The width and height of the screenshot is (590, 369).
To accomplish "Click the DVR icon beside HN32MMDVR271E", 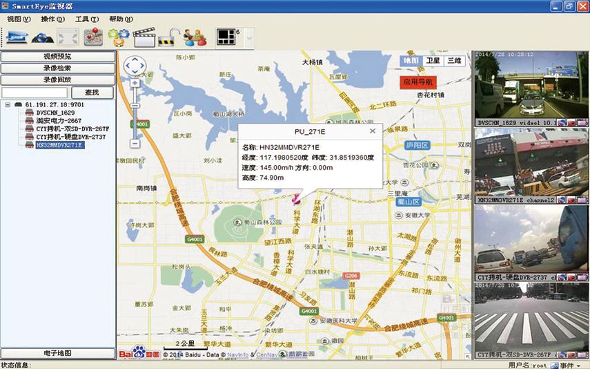I will [30, 144].
